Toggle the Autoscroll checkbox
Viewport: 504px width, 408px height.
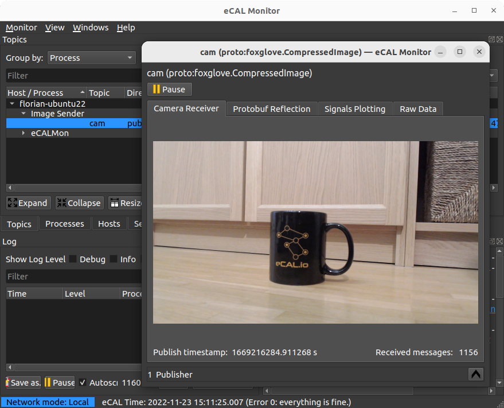[83, 382]
